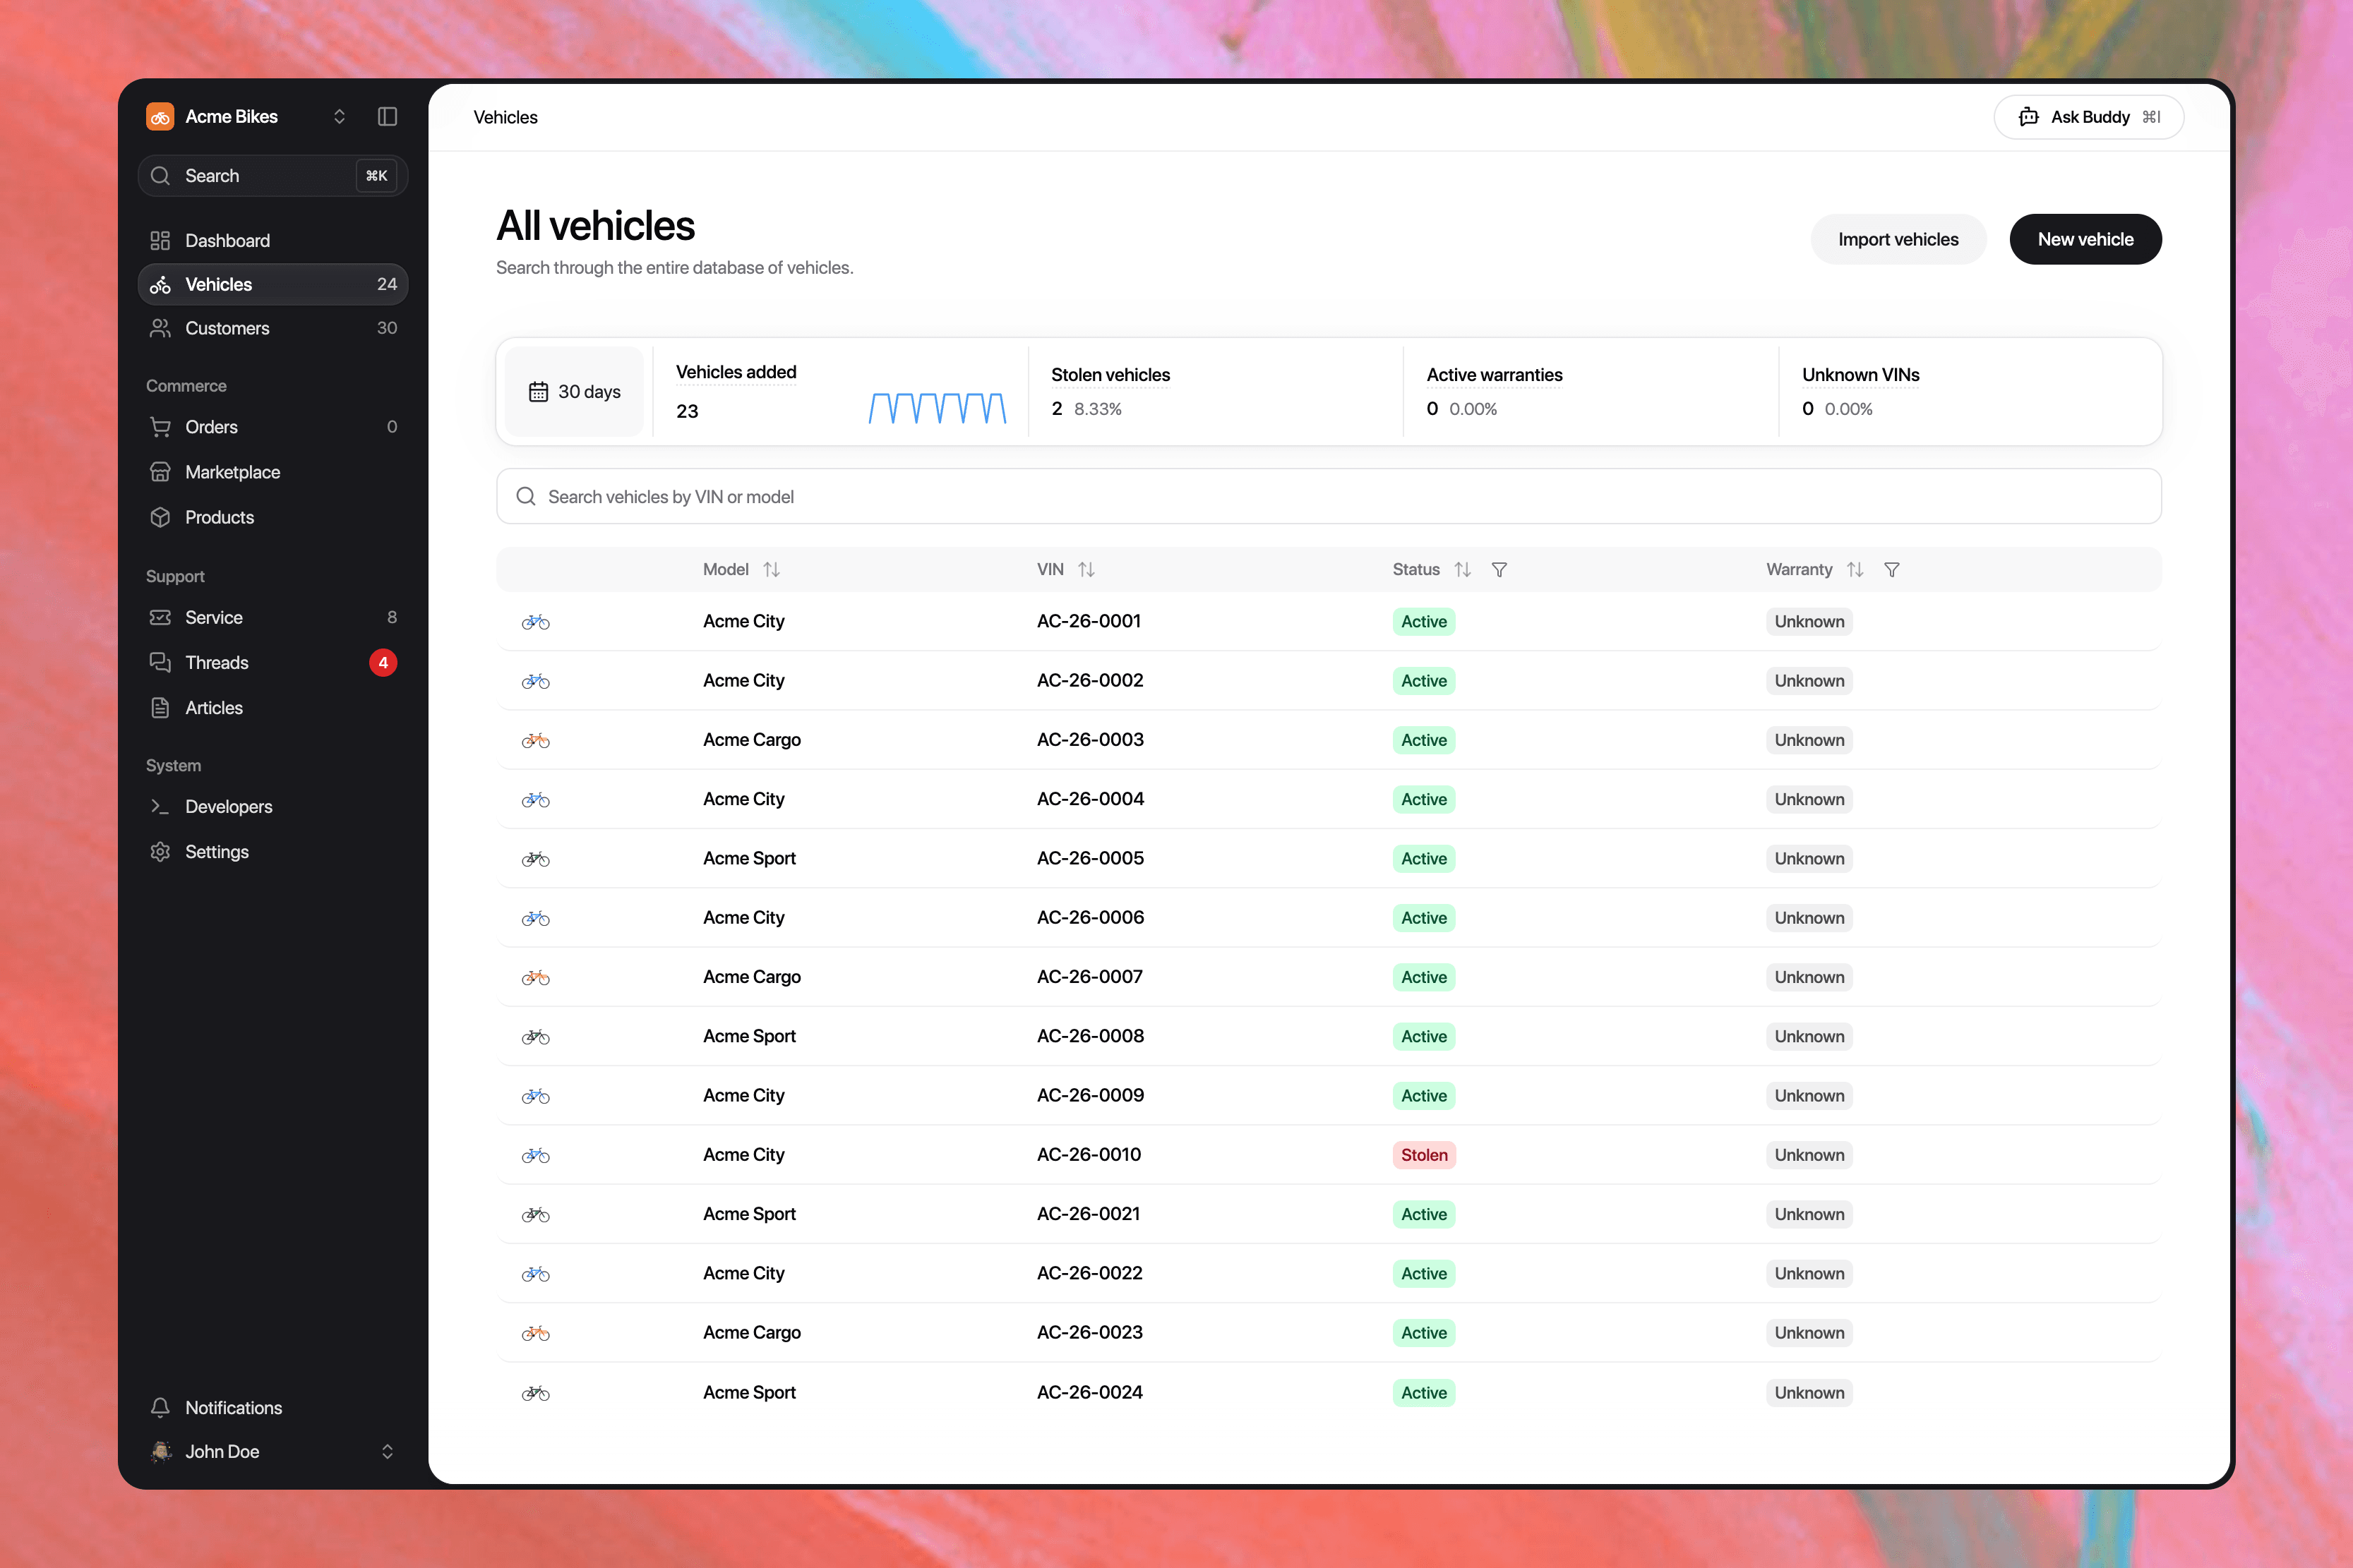Image resolution: width=2353 pixels, height=1568 pixels.
Task: Sort the table by the Warranty column
Action: tap(1855, 569)
